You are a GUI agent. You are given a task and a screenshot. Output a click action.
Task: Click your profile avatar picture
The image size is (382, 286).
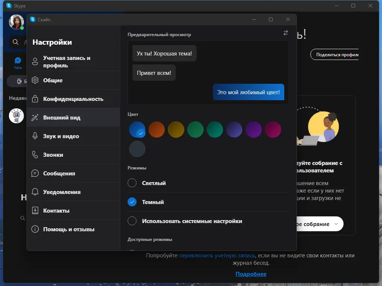tap(16, 22)
